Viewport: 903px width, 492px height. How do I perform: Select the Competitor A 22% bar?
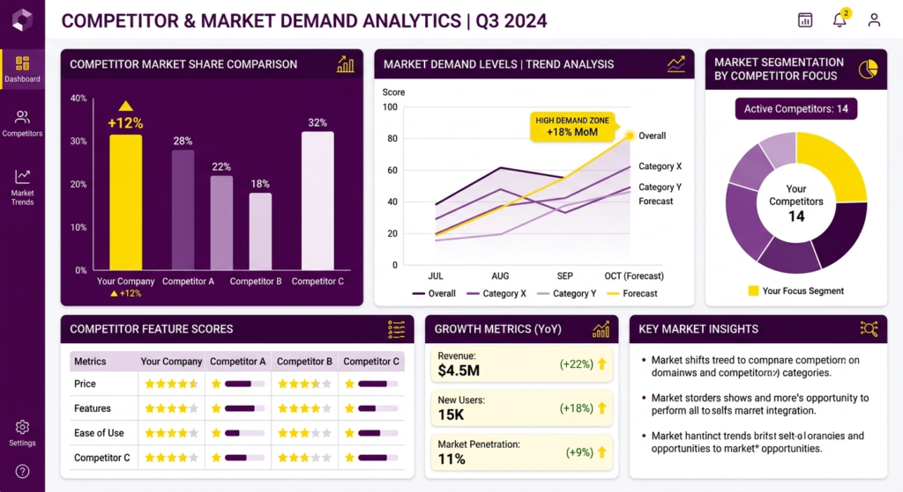click(221, 223)
